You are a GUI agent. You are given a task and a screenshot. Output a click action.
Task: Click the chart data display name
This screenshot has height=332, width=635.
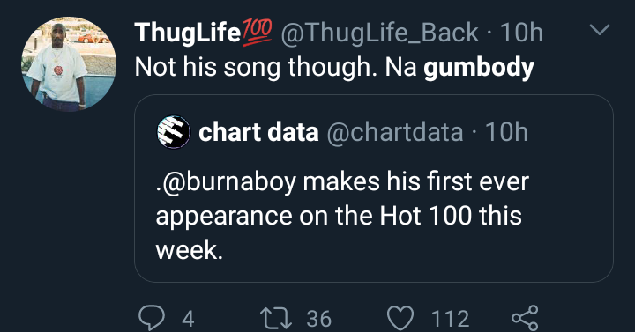tap(258, 132)
